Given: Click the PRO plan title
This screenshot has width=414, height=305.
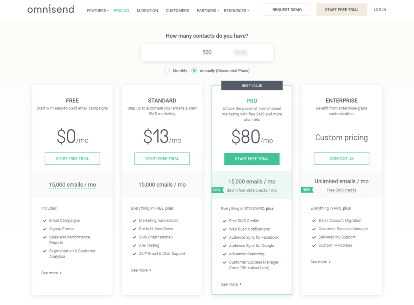Looking at the screenshot, I should coord(252,101).
